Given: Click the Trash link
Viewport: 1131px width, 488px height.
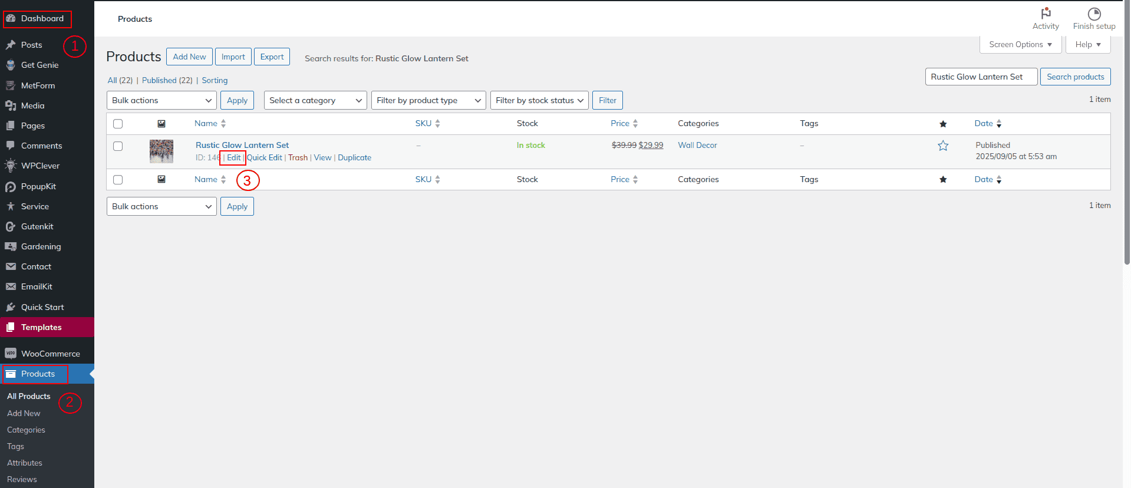Looking at the screenshot, I should (x=298, y=157).
